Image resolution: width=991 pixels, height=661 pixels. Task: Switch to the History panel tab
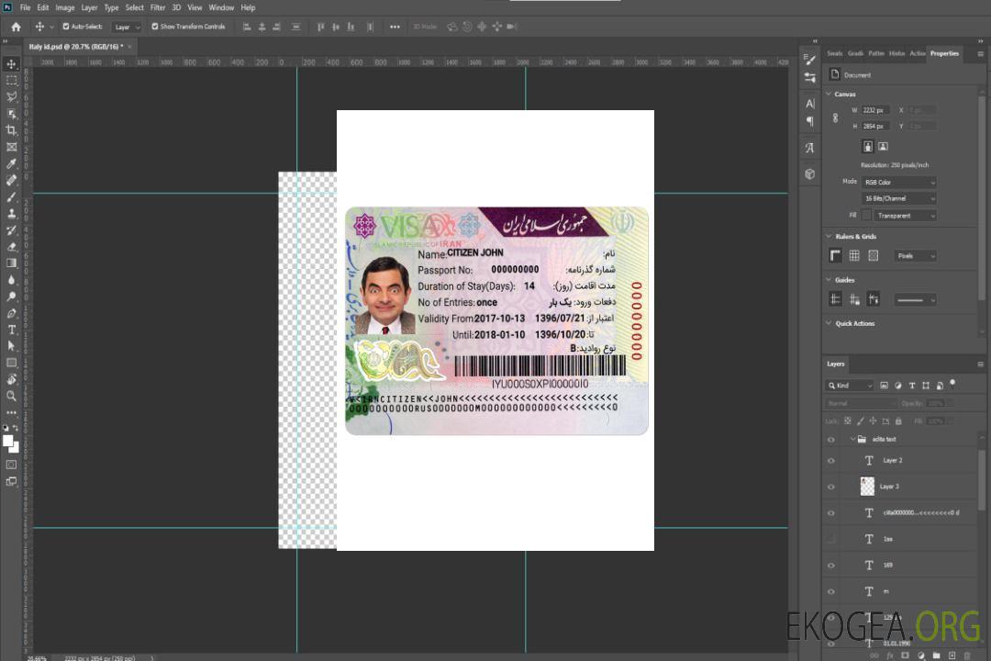point(896,54)
